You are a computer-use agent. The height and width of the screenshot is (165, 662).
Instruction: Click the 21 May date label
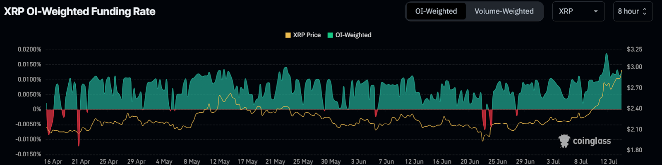[275, 162]
